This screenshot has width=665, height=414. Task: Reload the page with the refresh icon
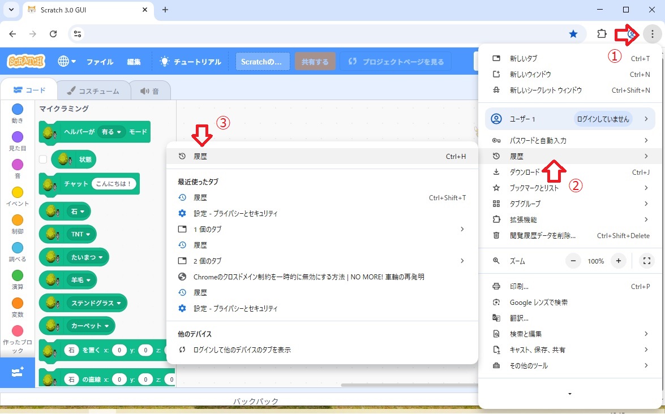point(53,34)
